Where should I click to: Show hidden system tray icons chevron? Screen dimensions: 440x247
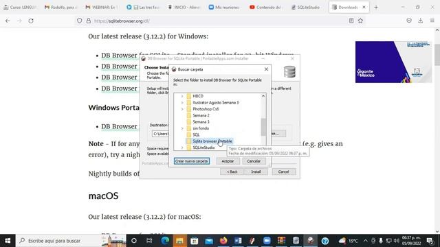(x=365, y=241)
